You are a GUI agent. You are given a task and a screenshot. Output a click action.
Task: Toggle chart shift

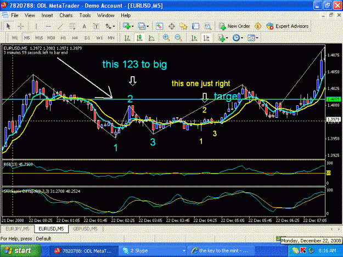(206, 38)
